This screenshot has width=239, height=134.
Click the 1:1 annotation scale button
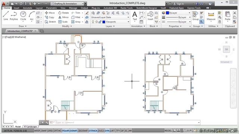[x=187, y=131]
